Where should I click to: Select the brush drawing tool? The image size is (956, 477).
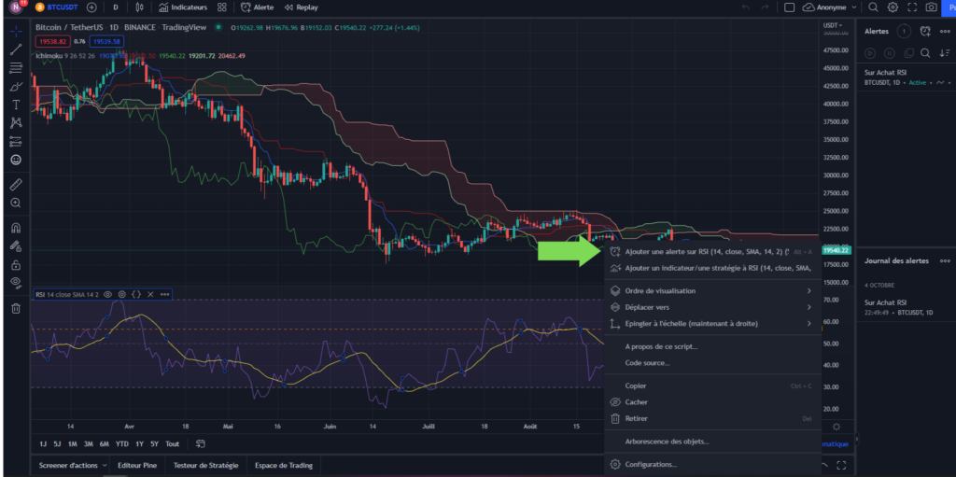click(16, 86)
